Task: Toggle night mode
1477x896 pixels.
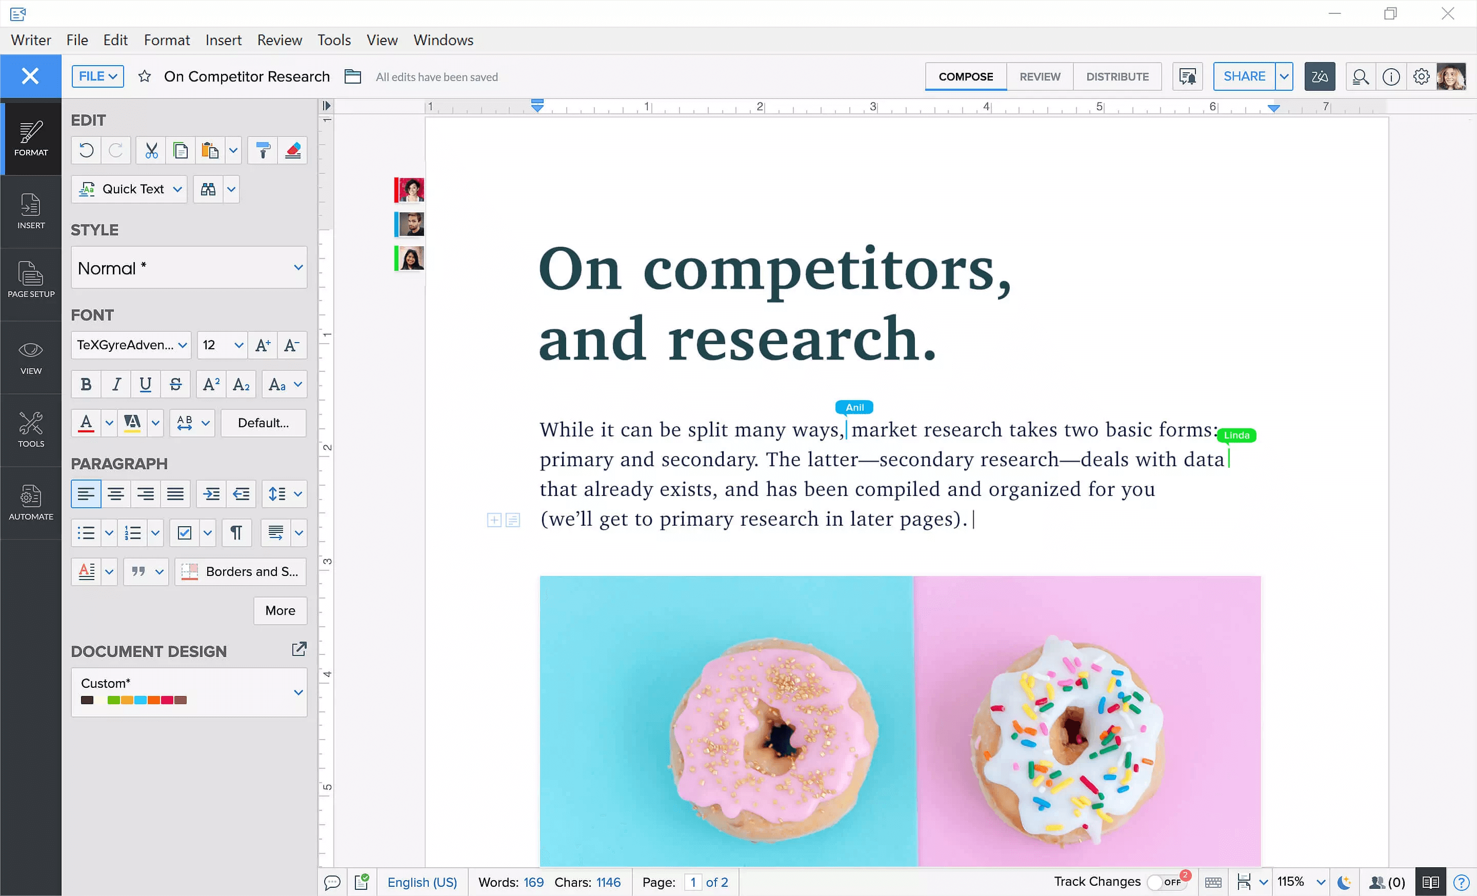Action: tap(1345, 882)
